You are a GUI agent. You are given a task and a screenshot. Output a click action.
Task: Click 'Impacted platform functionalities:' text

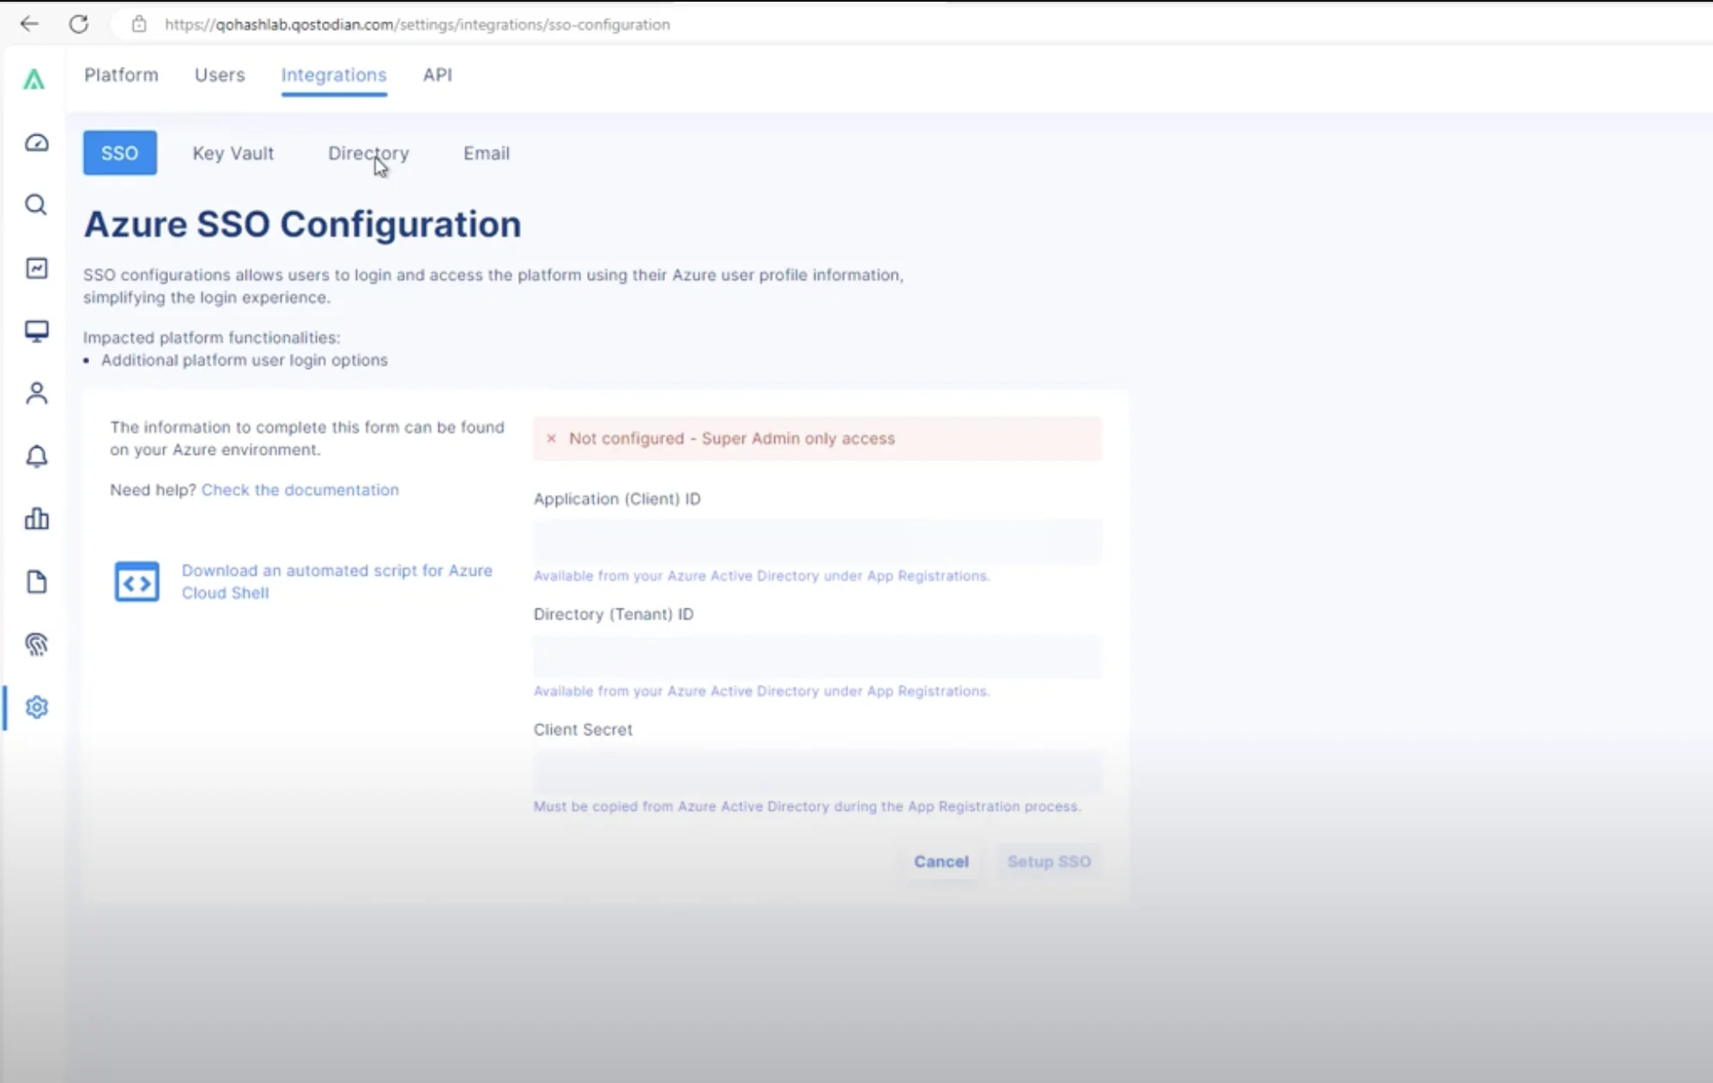[x=212, y=338]
